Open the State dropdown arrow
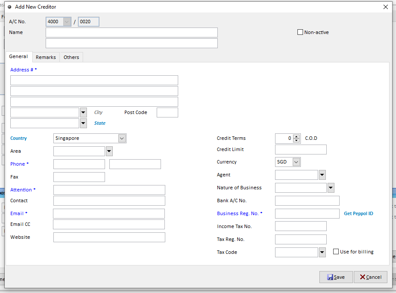Image resolution: width=396 pixels, height=293 pixels. coord(84,123)
